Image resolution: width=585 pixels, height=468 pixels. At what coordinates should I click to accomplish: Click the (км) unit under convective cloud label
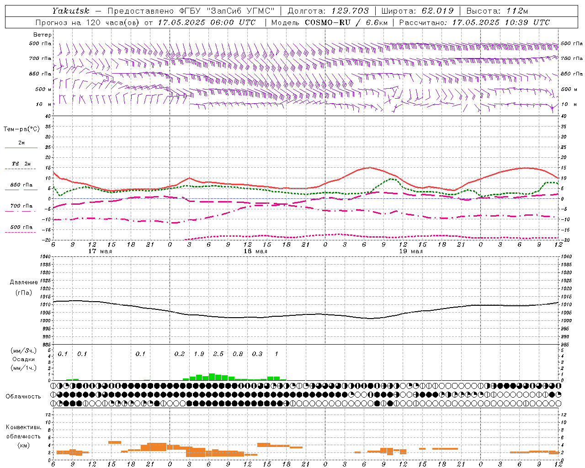point(23,445)
